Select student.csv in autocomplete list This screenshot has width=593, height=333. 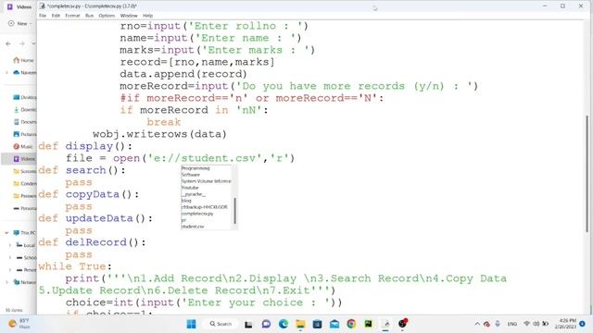[193, 227]
